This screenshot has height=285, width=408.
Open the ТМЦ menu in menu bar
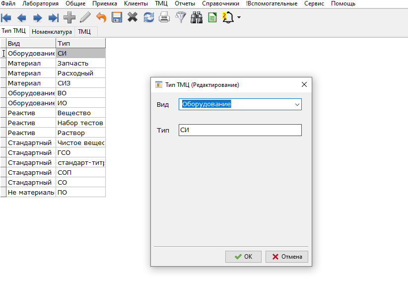click(161, 3)
